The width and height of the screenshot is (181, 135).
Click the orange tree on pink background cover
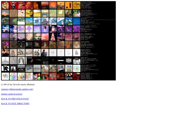click(x=45, y=37)
